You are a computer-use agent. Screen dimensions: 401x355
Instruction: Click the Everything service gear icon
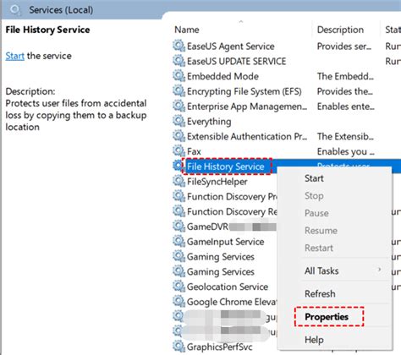[x=179, y=121]
